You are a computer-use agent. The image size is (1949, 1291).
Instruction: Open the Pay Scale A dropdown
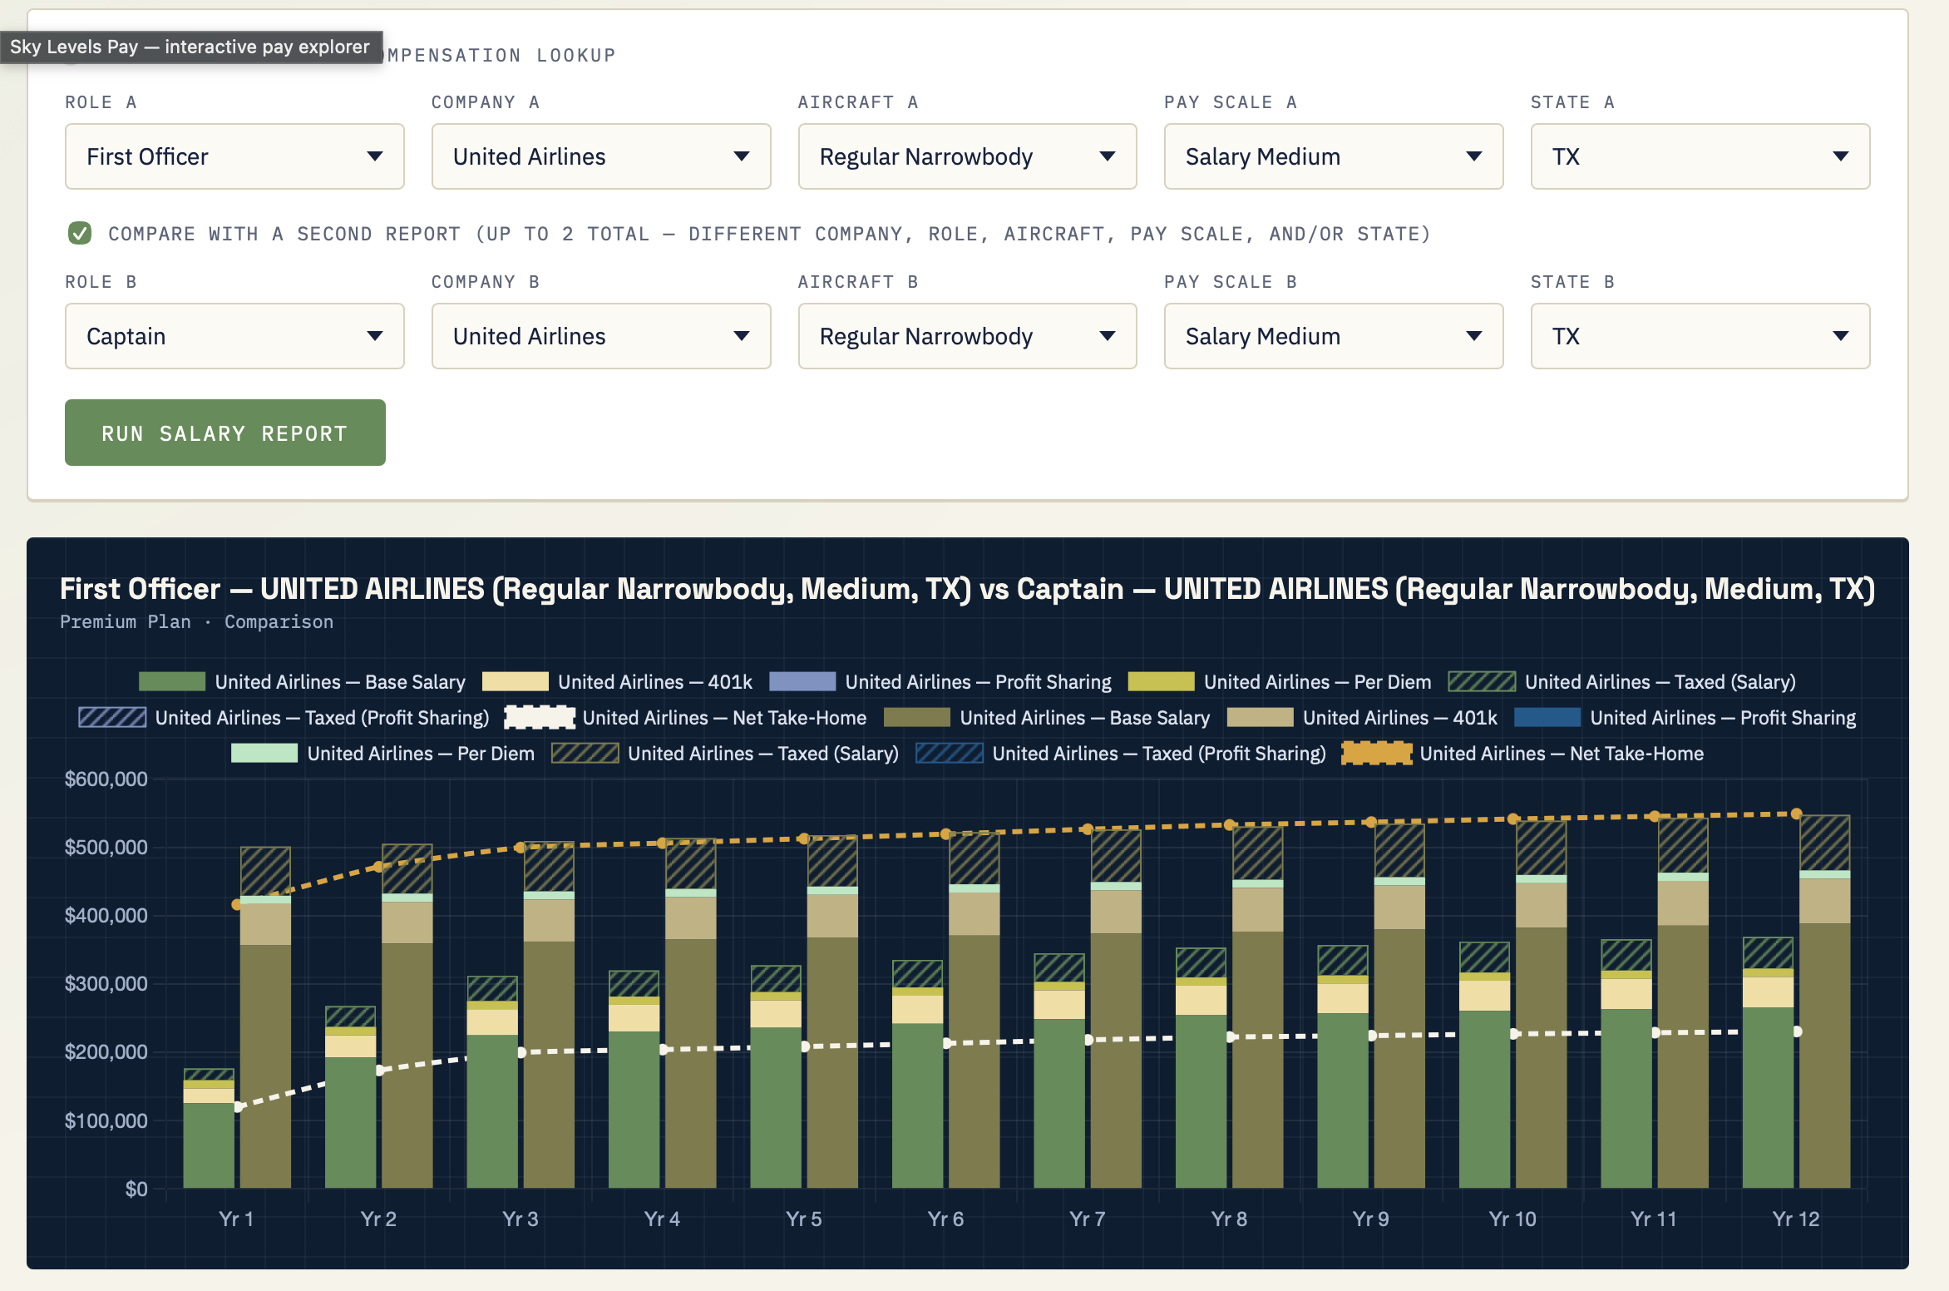coord(1334,156)
